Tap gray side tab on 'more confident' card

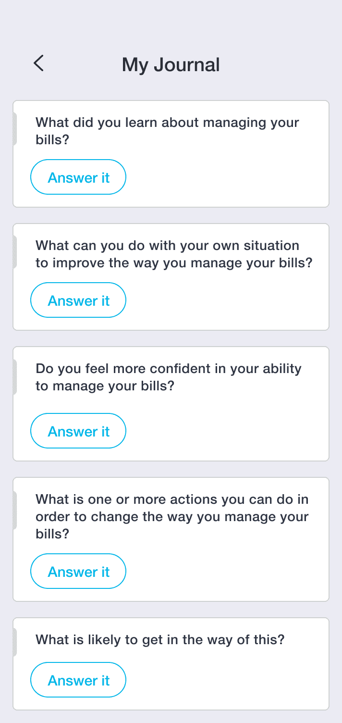coord(15,377)
